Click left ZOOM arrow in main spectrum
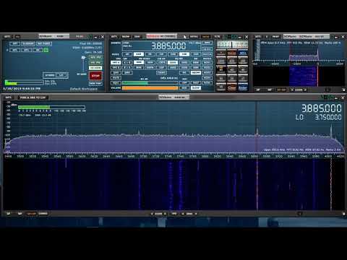 [152, 214]
